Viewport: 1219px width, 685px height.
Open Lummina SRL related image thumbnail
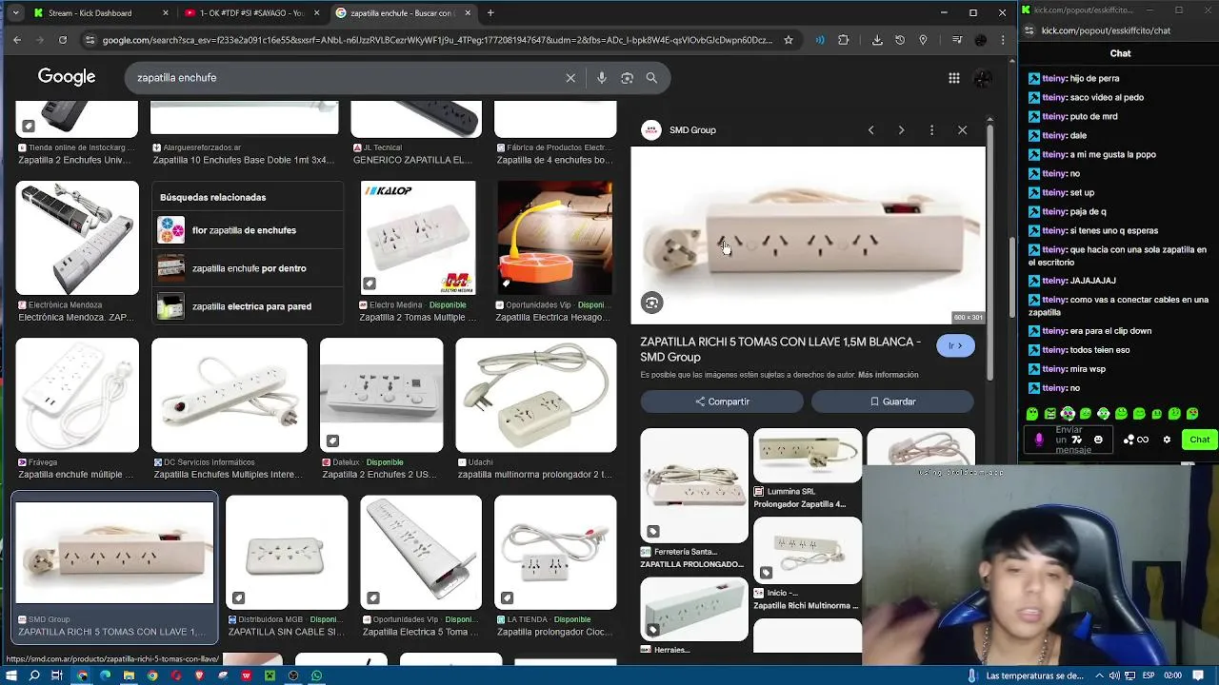(x=808, y=456)
